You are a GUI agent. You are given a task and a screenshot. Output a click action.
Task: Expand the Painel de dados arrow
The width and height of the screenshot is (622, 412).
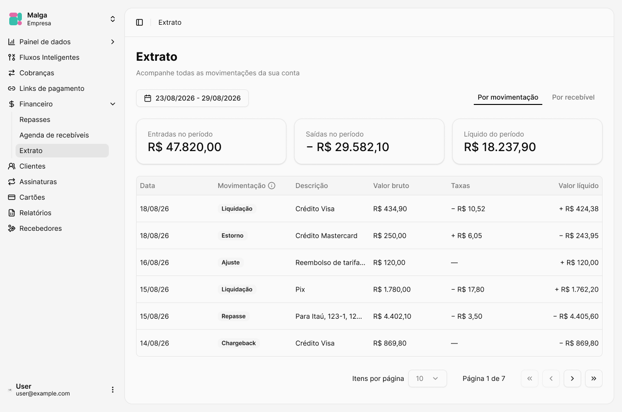tap(113, 42)
